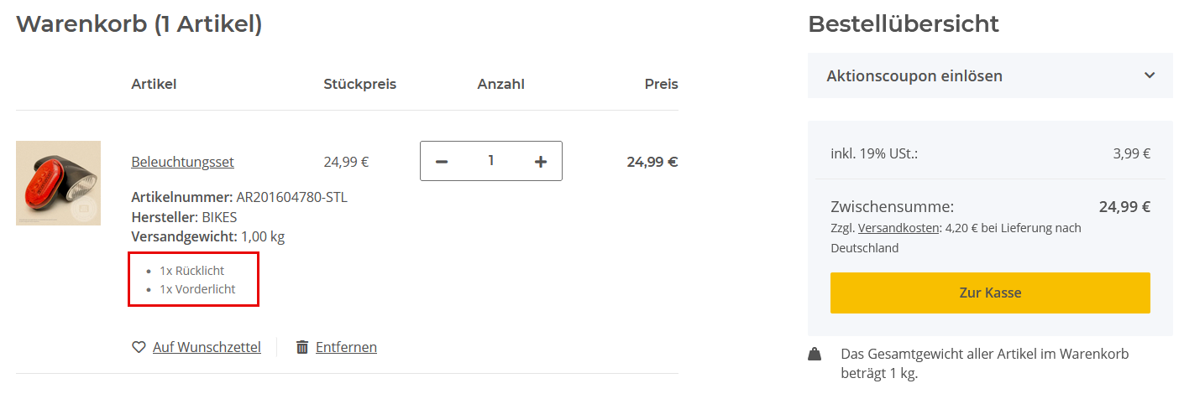Click the 1x Rücklicht list item
The width and height of the screenshot is (1184, 399).
coord(192,271)
